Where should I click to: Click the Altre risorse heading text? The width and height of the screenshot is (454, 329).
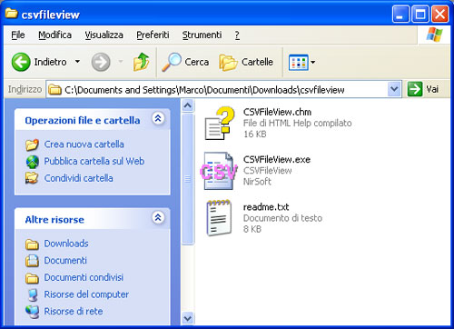pyautogui.click(x=54, y=220)
